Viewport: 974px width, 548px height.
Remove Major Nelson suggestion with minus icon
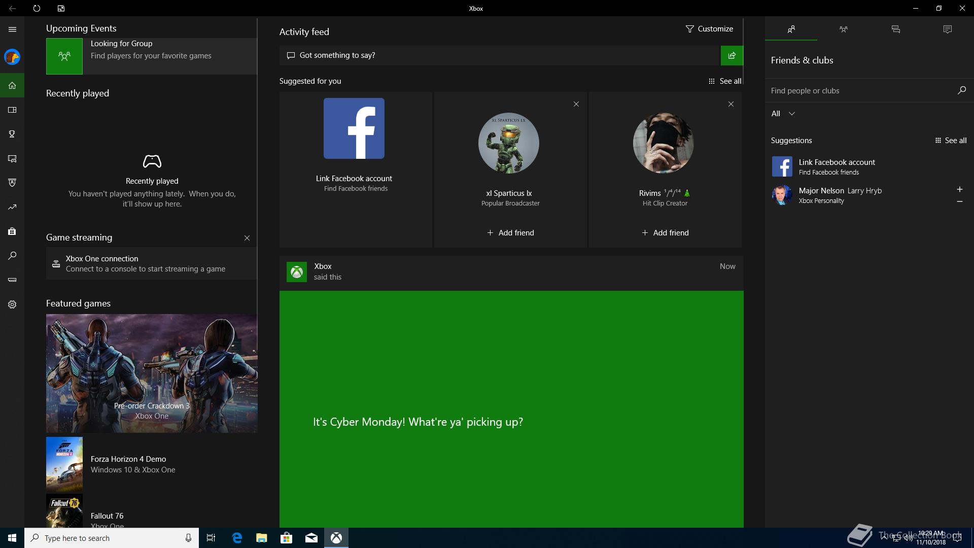coord(960,201)
